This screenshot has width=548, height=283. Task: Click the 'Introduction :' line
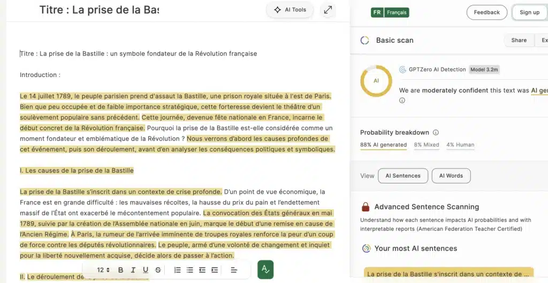point(40,75)
